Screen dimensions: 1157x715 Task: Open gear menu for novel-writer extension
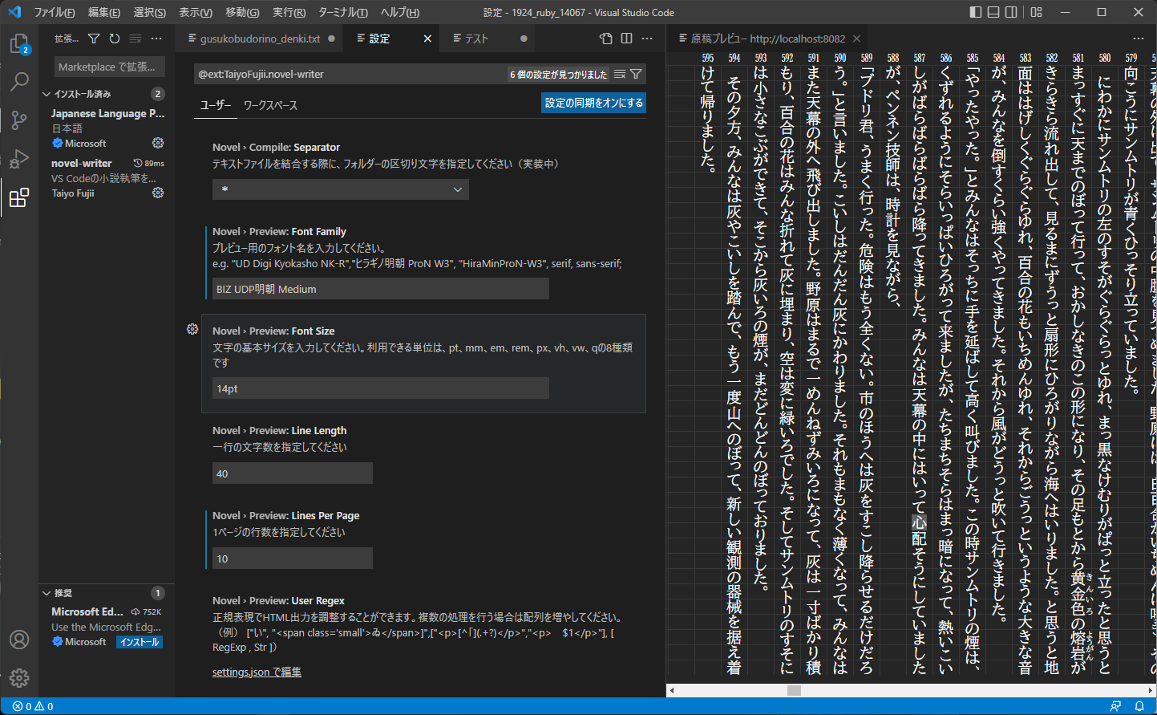[x=158, y=193]
